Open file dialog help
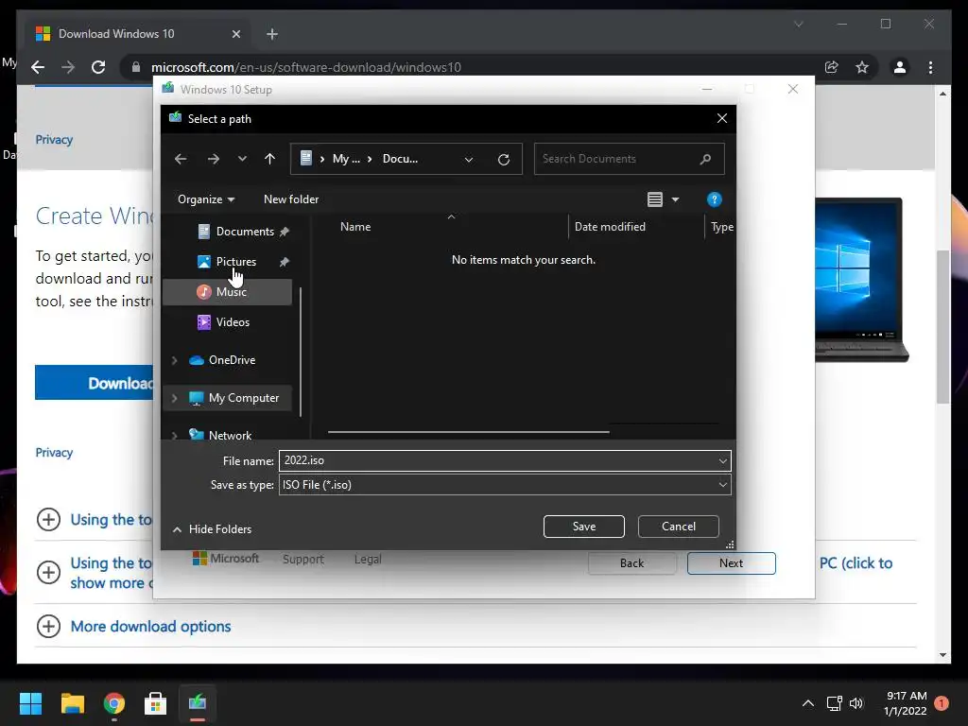The height and width of the screenshot is (726, 968). tap(715, 199)
